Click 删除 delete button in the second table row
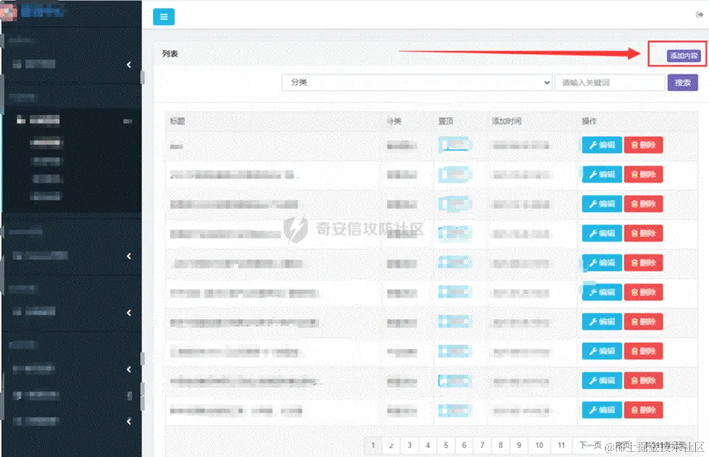The height and width of the screenshot is (457, 709). pos(643,175)
